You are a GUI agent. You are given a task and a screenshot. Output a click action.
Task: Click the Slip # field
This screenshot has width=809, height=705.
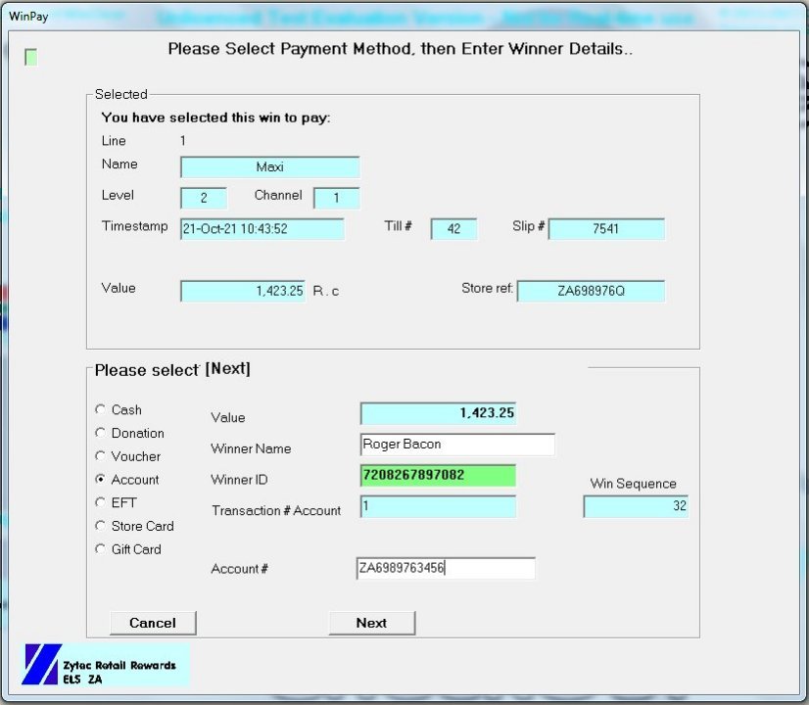pyautogui.click(x=606, y=229)
